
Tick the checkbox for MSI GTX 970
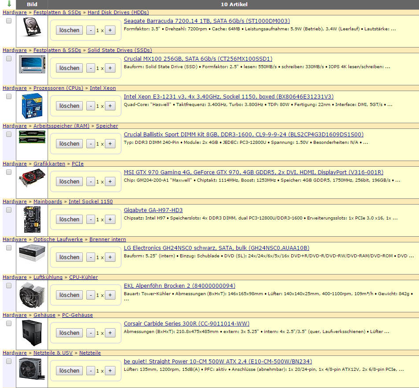coord(9,172)
